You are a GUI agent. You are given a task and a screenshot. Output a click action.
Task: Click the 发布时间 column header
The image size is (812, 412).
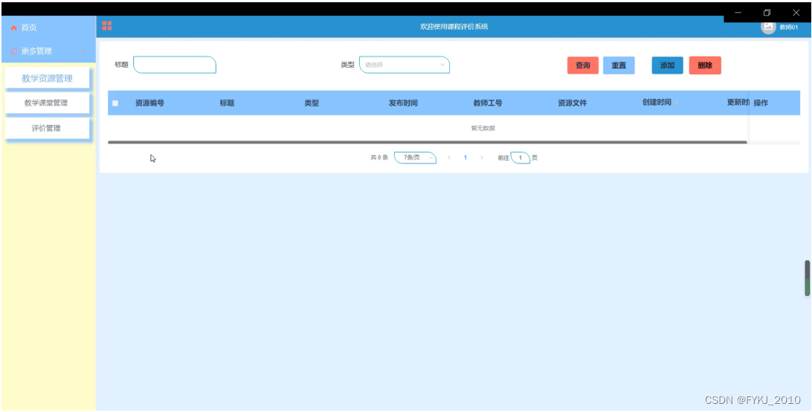coord(404,103)
